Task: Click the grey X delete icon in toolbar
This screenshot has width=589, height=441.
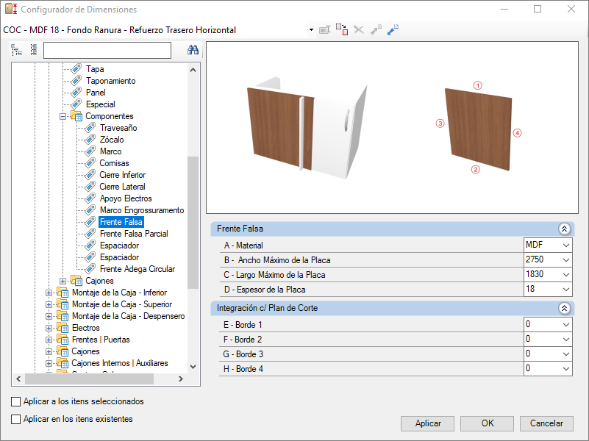Action: point(359,29)
